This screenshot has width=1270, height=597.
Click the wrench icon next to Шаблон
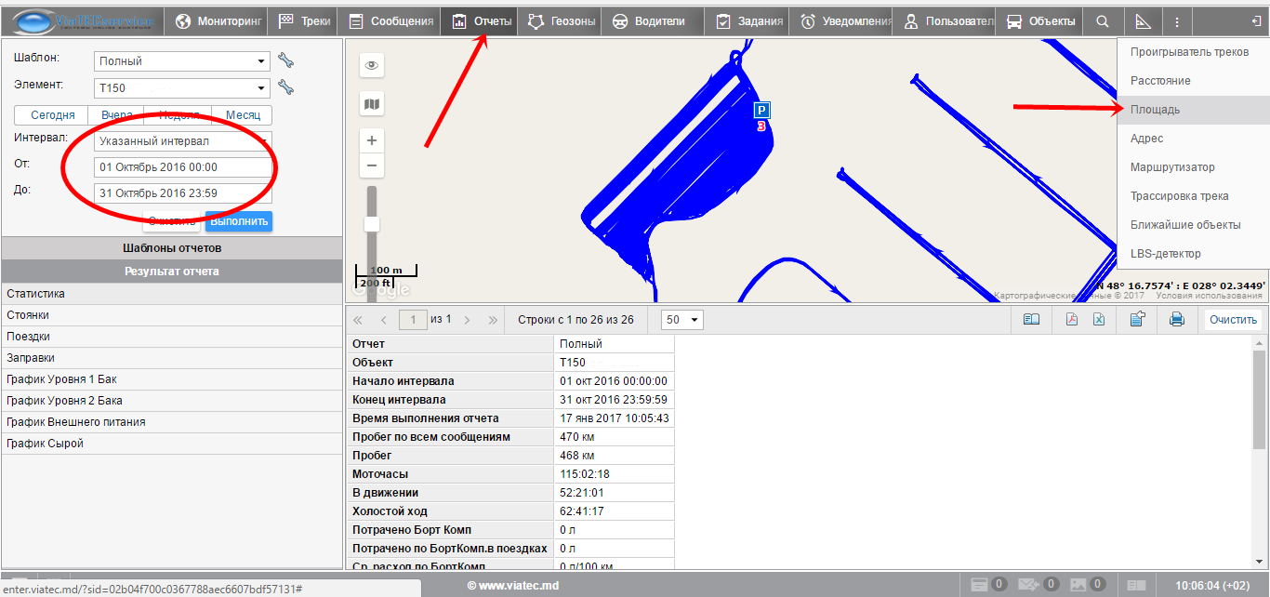pos(285,61)
